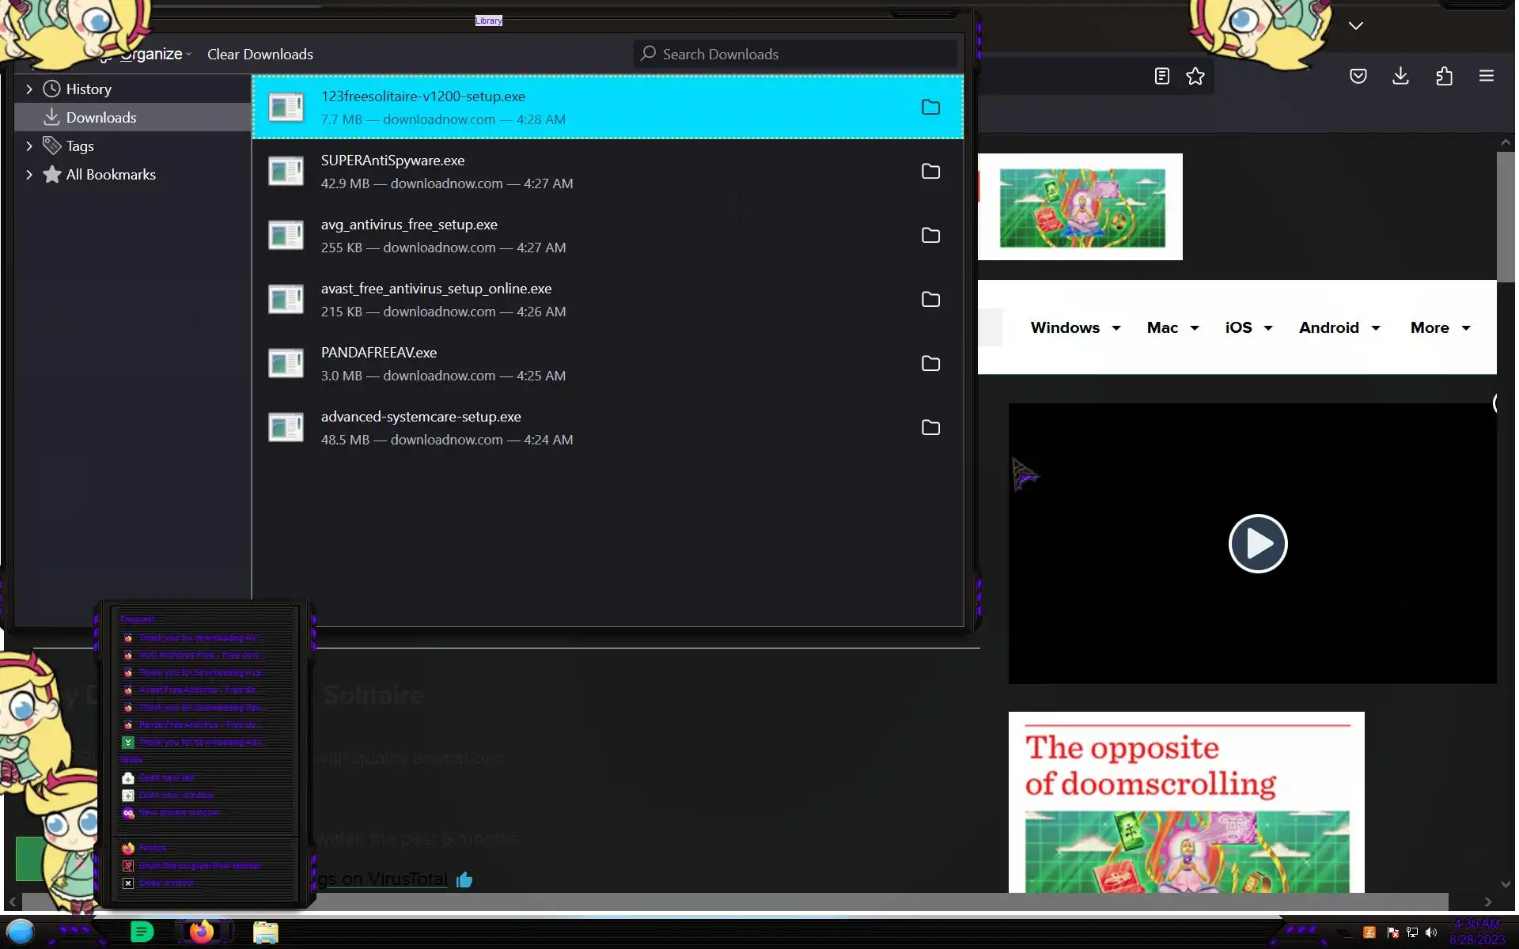This screenshot has width=1519, height=949.
Task: Open folder for SUPERAntiSpyware.exe download
Action: [930, 172]
